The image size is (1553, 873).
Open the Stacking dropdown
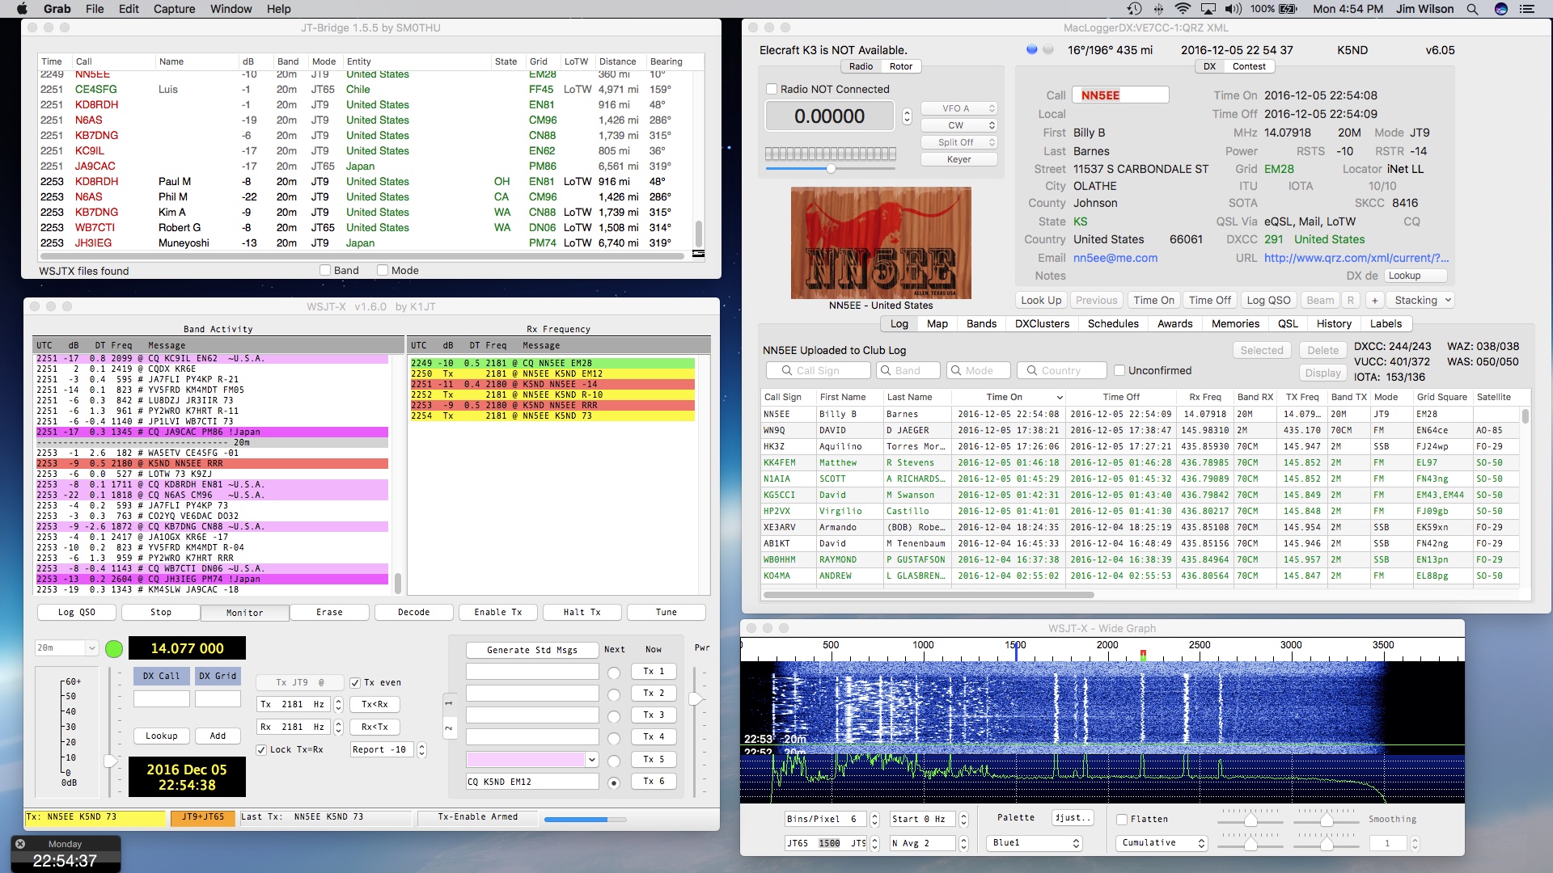1421,300
